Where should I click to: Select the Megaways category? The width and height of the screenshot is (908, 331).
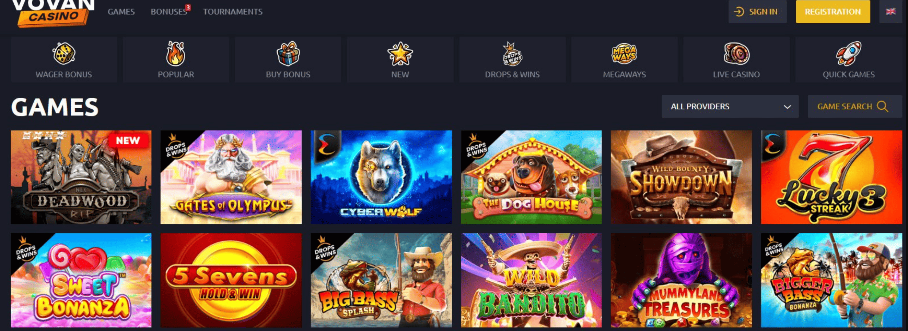624,60
